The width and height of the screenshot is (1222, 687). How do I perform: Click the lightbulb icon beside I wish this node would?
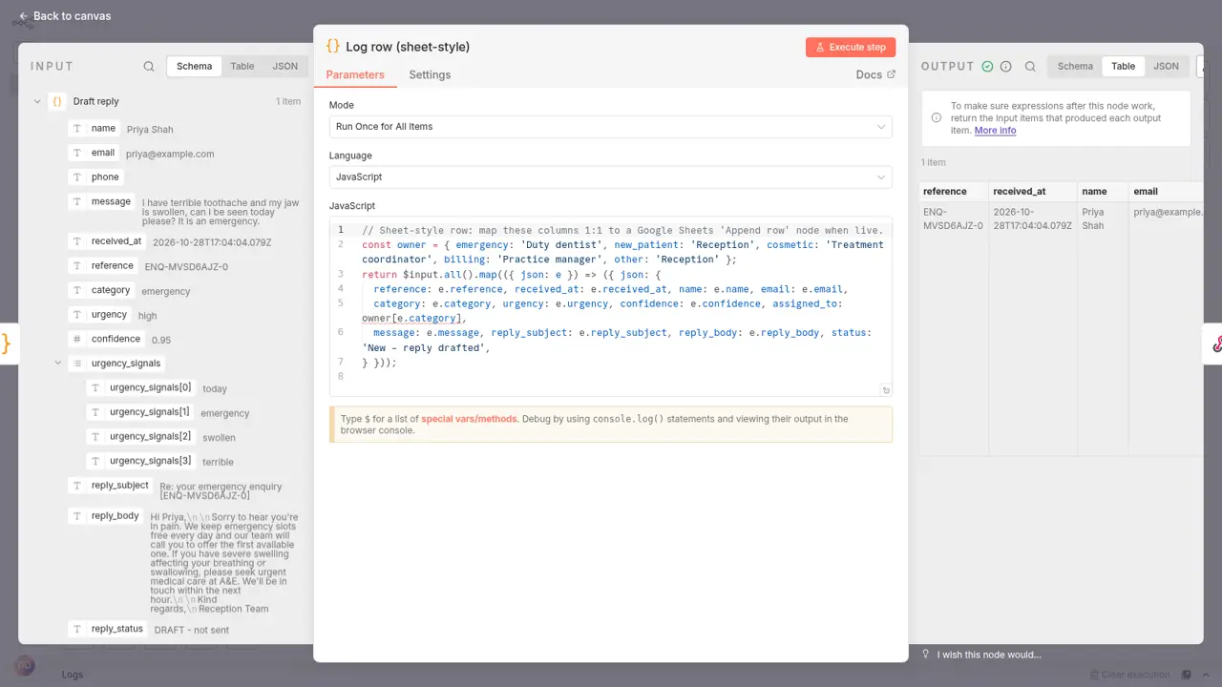(925, 655)
